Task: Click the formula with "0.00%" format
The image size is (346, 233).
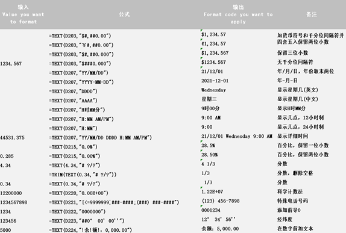Action: [75, 157]
